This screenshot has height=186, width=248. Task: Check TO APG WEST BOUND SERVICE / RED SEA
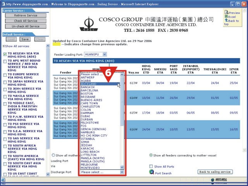coord(5,61)
